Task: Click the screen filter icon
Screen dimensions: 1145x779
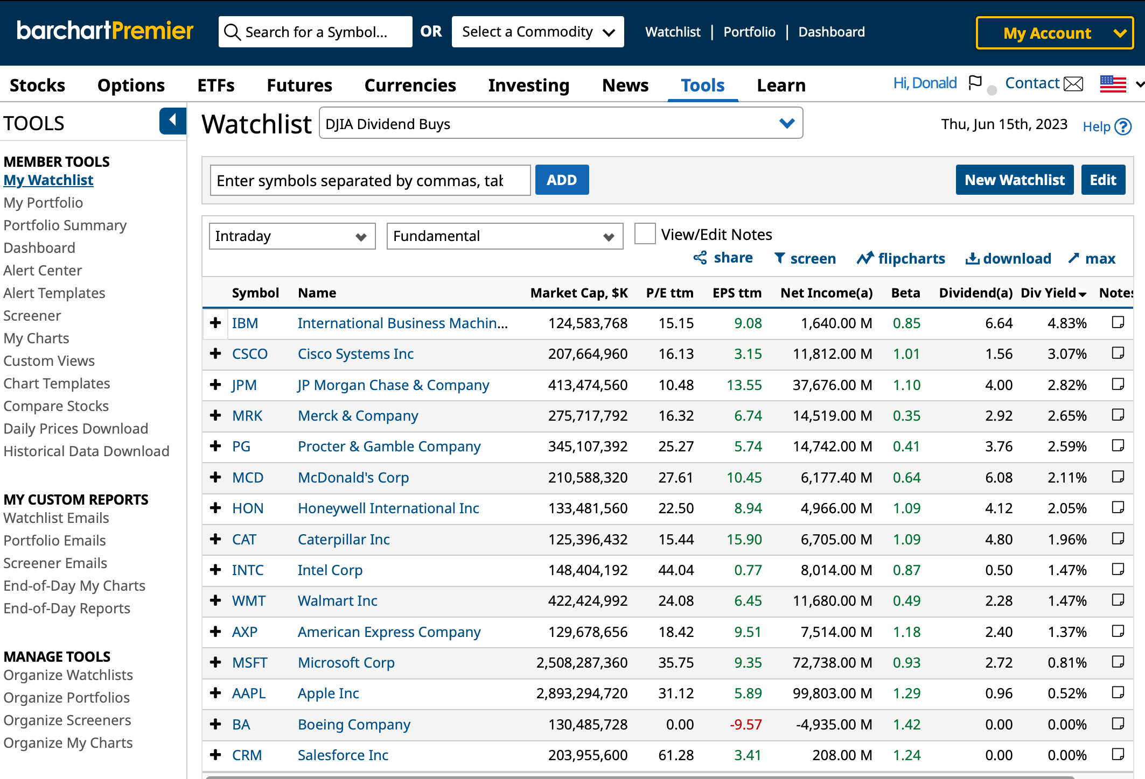Action: tap(780, 258)
